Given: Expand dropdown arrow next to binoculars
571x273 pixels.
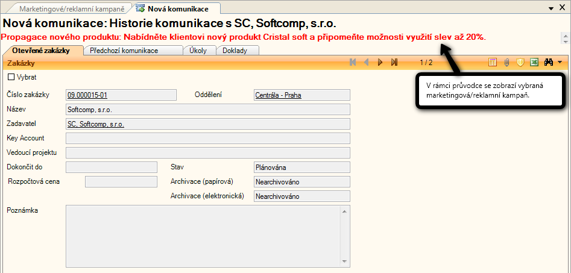Looking at the screenshot, I should pos(560,62).
